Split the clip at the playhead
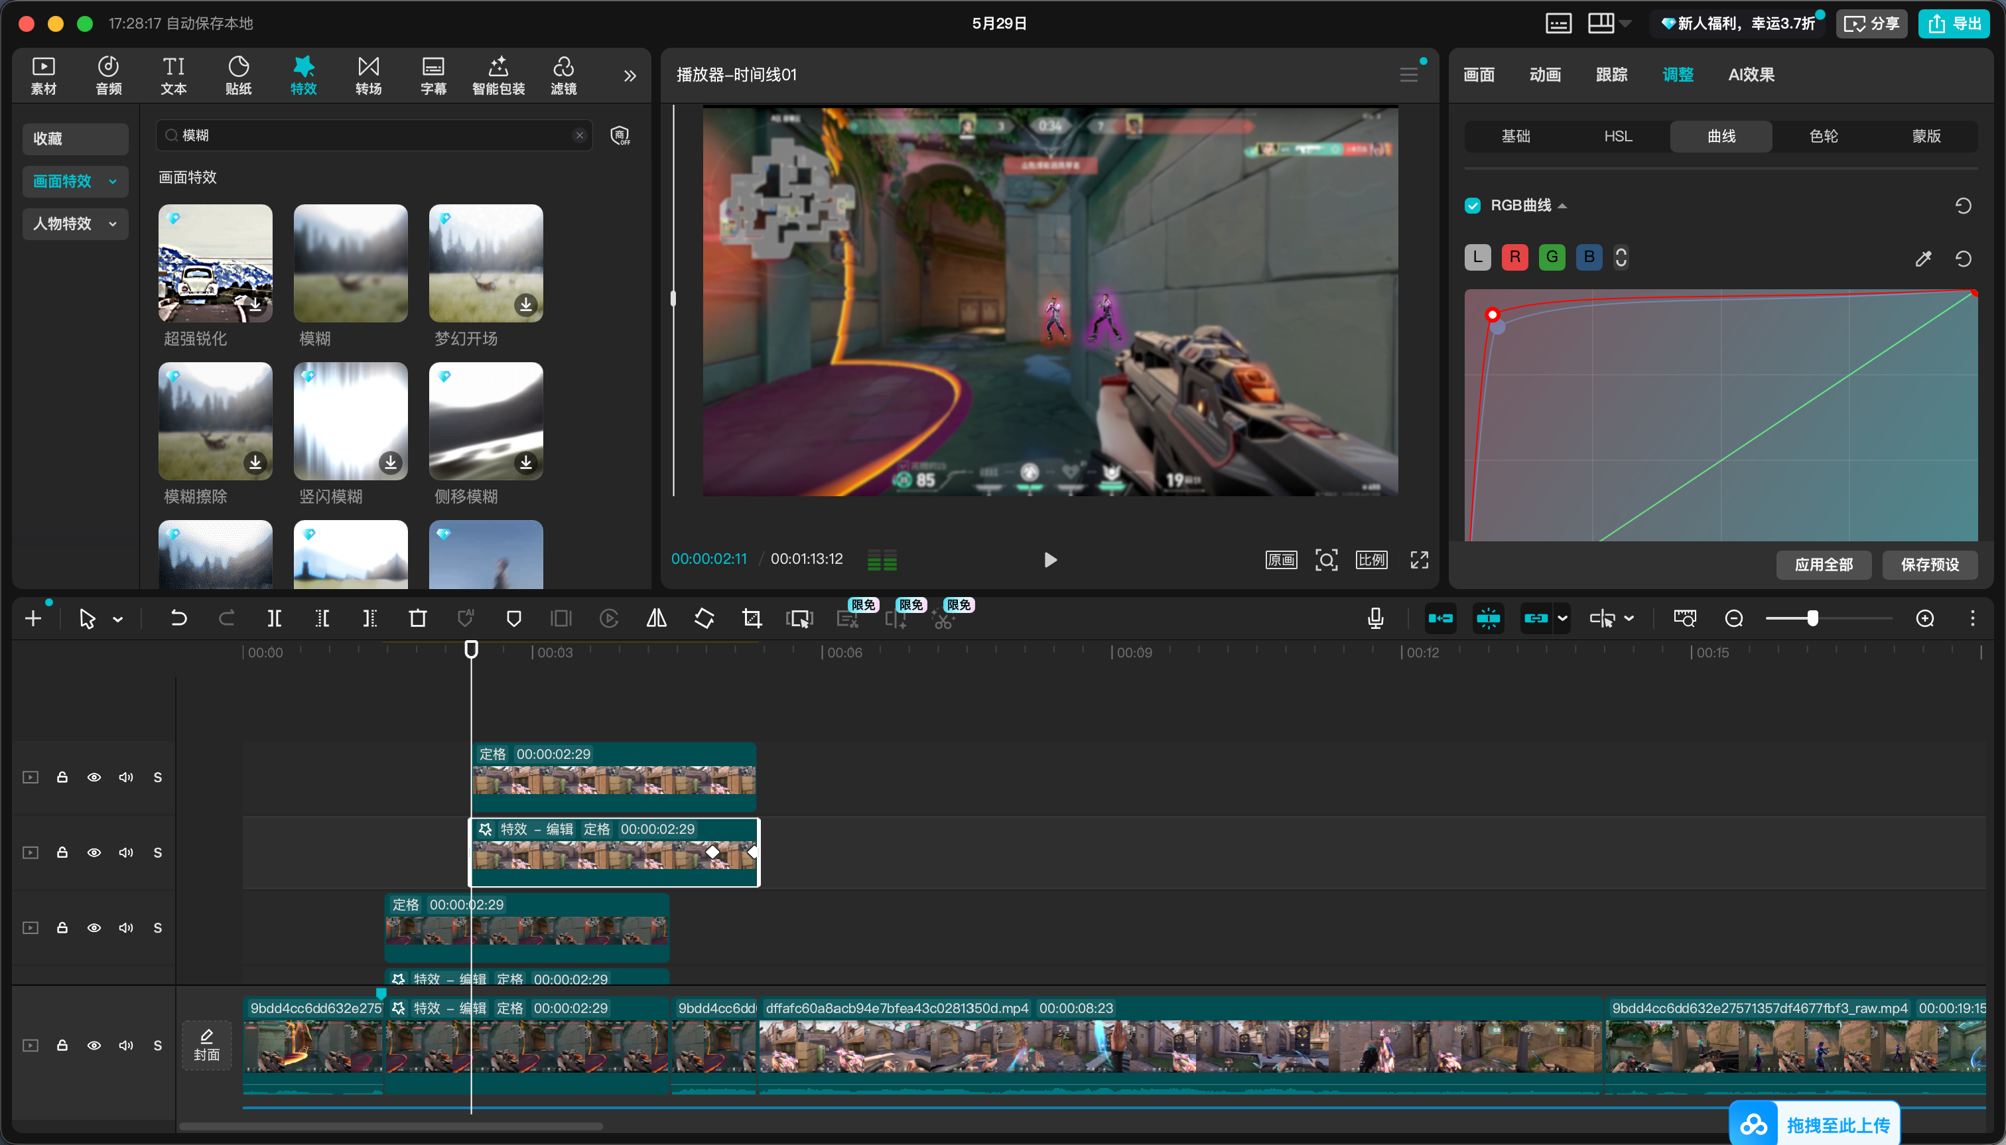 click(x=275, y=618)
